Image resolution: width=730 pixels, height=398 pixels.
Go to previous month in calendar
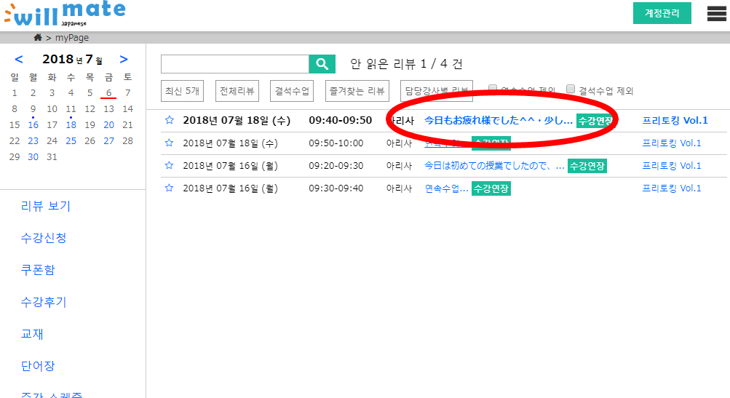pyautogui.click(x=19, y=60)
